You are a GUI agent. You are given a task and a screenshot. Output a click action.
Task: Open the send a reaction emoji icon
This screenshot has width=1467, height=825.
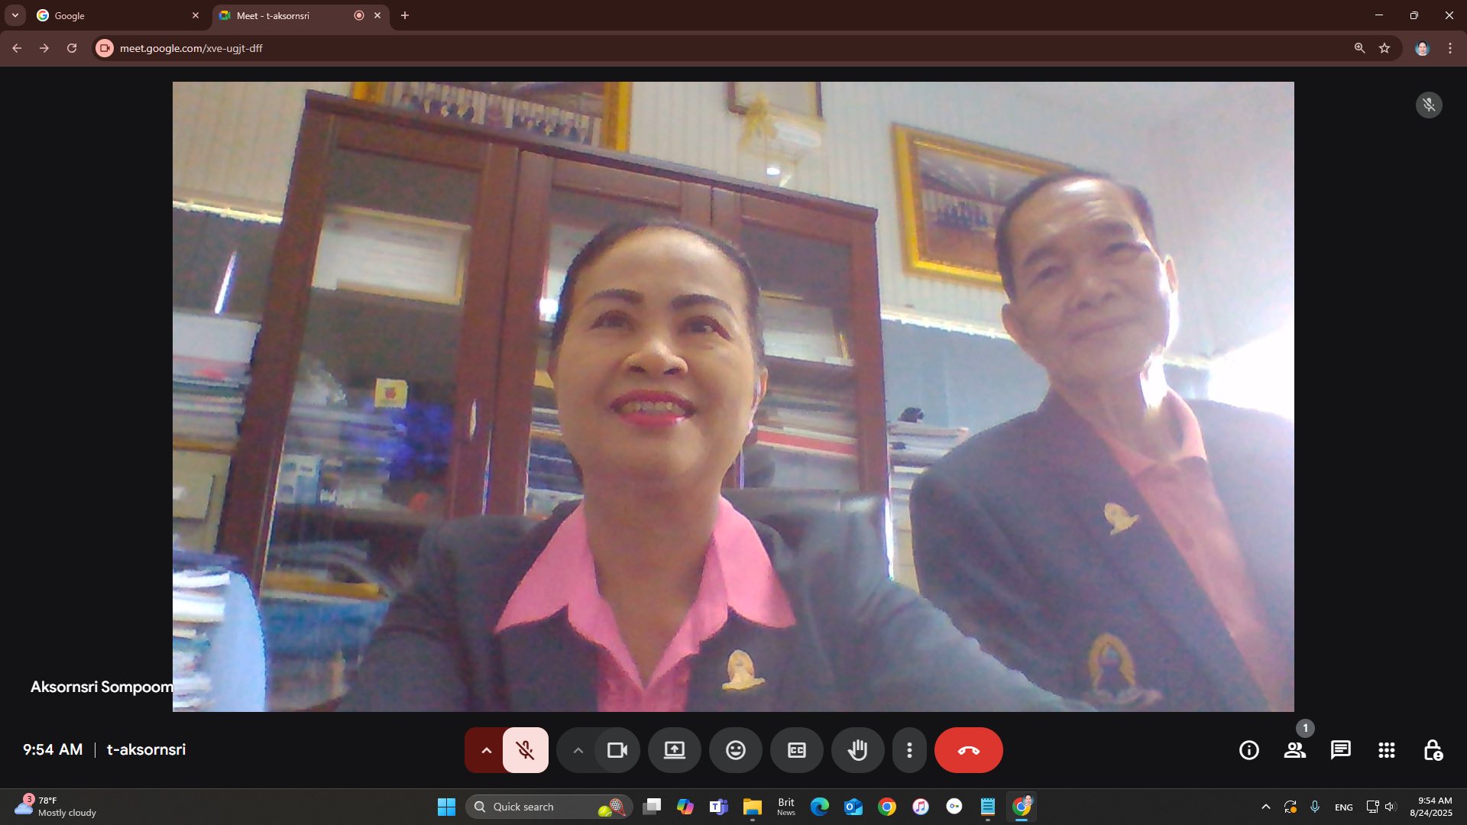coord(735,750)
